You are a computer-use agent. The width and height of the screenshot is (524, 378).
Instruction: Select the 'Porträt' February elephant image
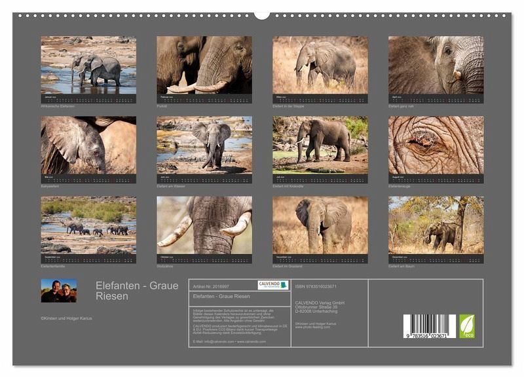(x=204, y=66)
